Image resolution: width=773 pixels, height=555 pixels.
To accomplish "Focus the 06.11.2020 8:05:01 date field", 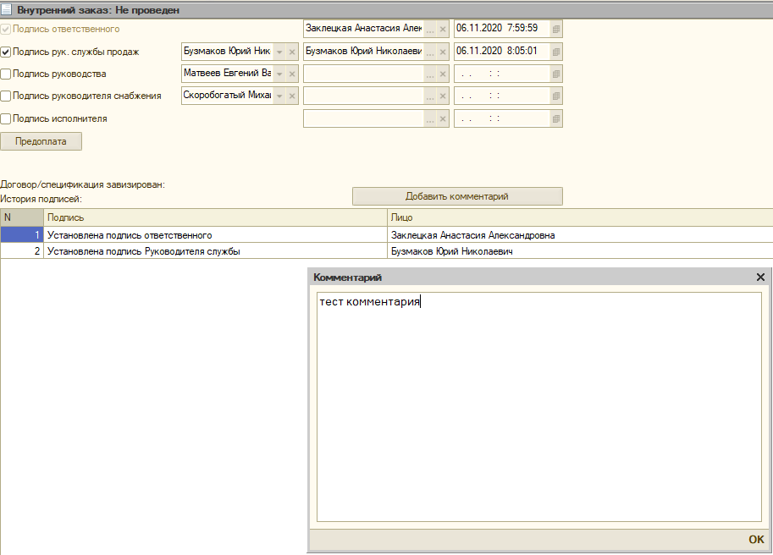I will [x=502, y=52].
